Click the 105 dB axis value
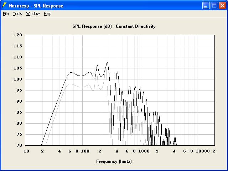 17,68
